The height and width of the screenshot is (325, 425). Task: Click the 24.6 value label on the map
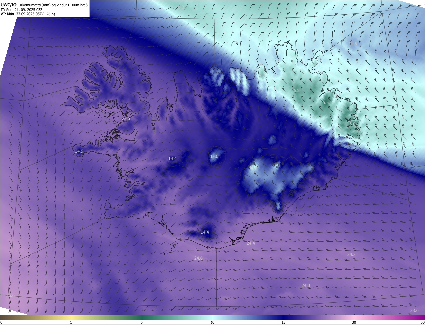point(198,258)
